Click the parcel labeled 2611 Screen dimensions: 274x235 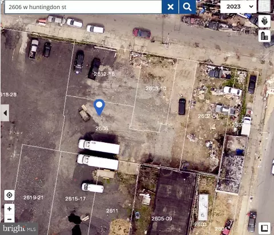[112, 211]
